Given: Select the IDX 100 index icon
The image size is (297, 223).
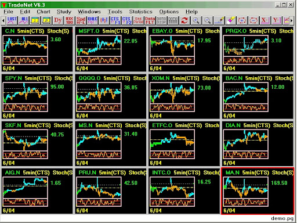Looking at the screenshot, I should click(70, 20).
